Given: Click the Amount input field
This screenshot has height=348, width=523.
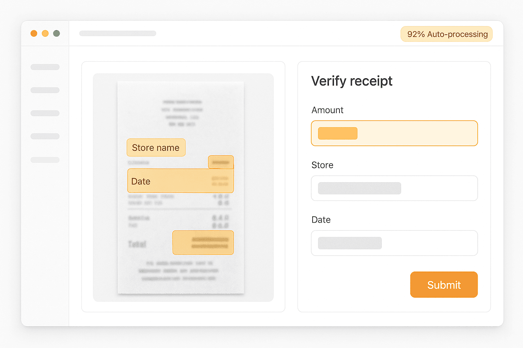Looking at the screenshot, I should [x=394, y=133].
